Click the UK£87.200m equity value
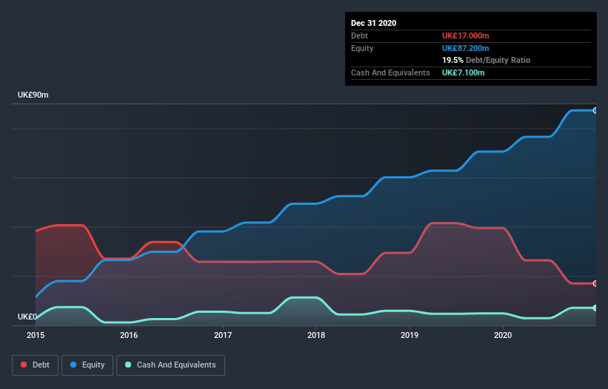 [465, 48]
